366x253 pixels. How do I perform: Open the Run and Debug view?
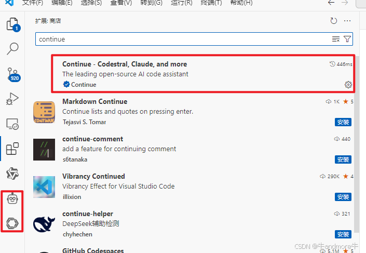tap(12, 99)
